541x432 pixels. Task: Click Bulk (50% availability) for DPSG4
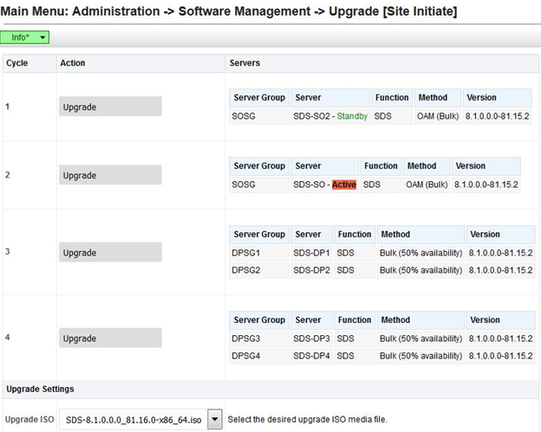[420, 356]
